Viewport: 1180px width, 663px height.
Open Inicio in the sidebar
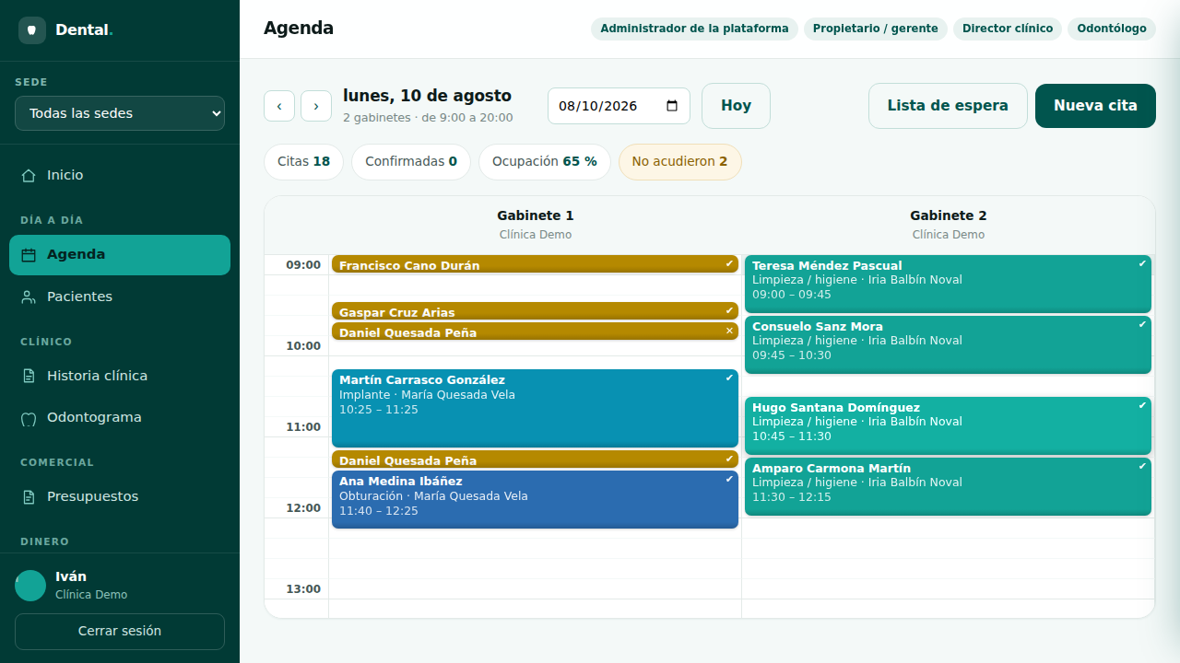point(120,175)
